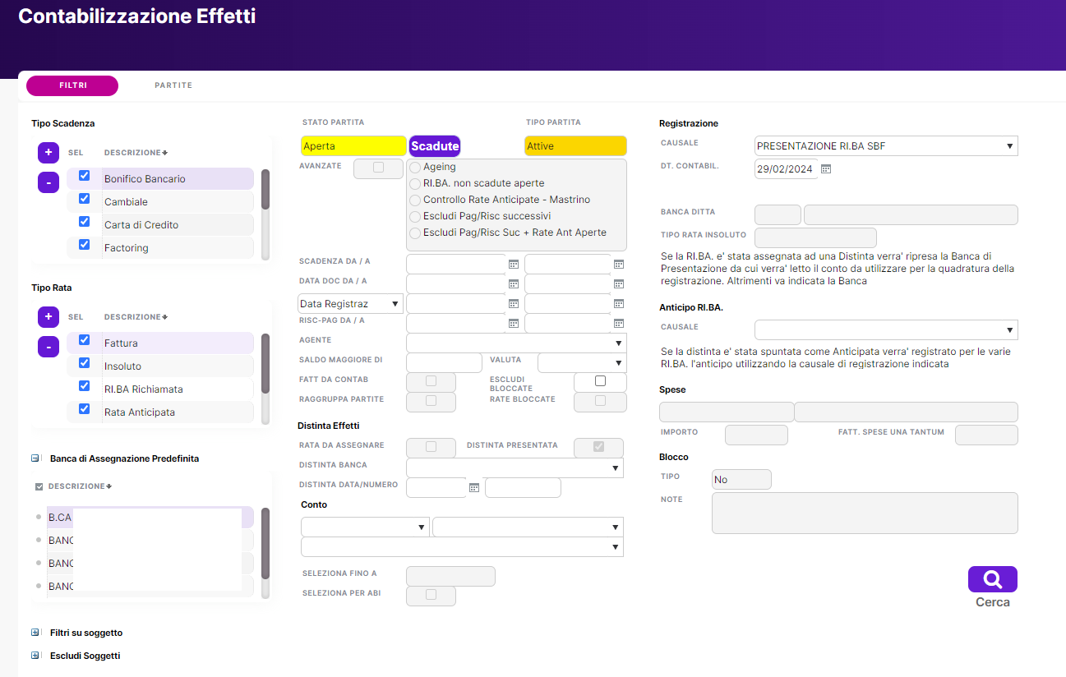Toggle the header checkbox of bank list
This screenshot has height=677, width=1066.
click(x=39, y=486)
